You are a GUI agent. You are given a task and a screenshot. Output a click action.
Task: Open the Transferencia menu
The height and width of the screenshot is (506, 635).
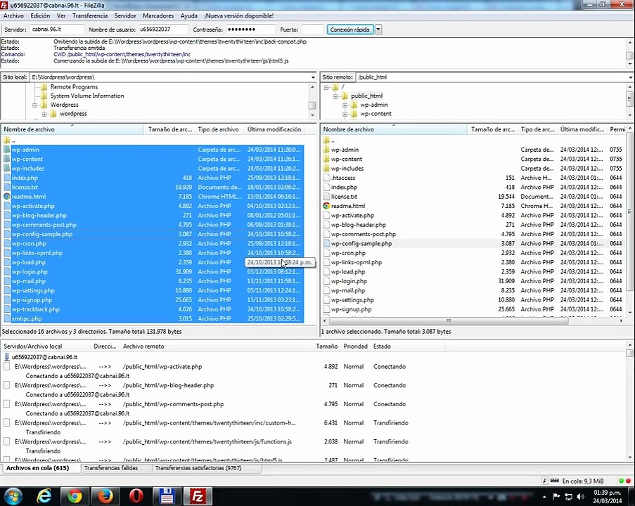[90, 15]
